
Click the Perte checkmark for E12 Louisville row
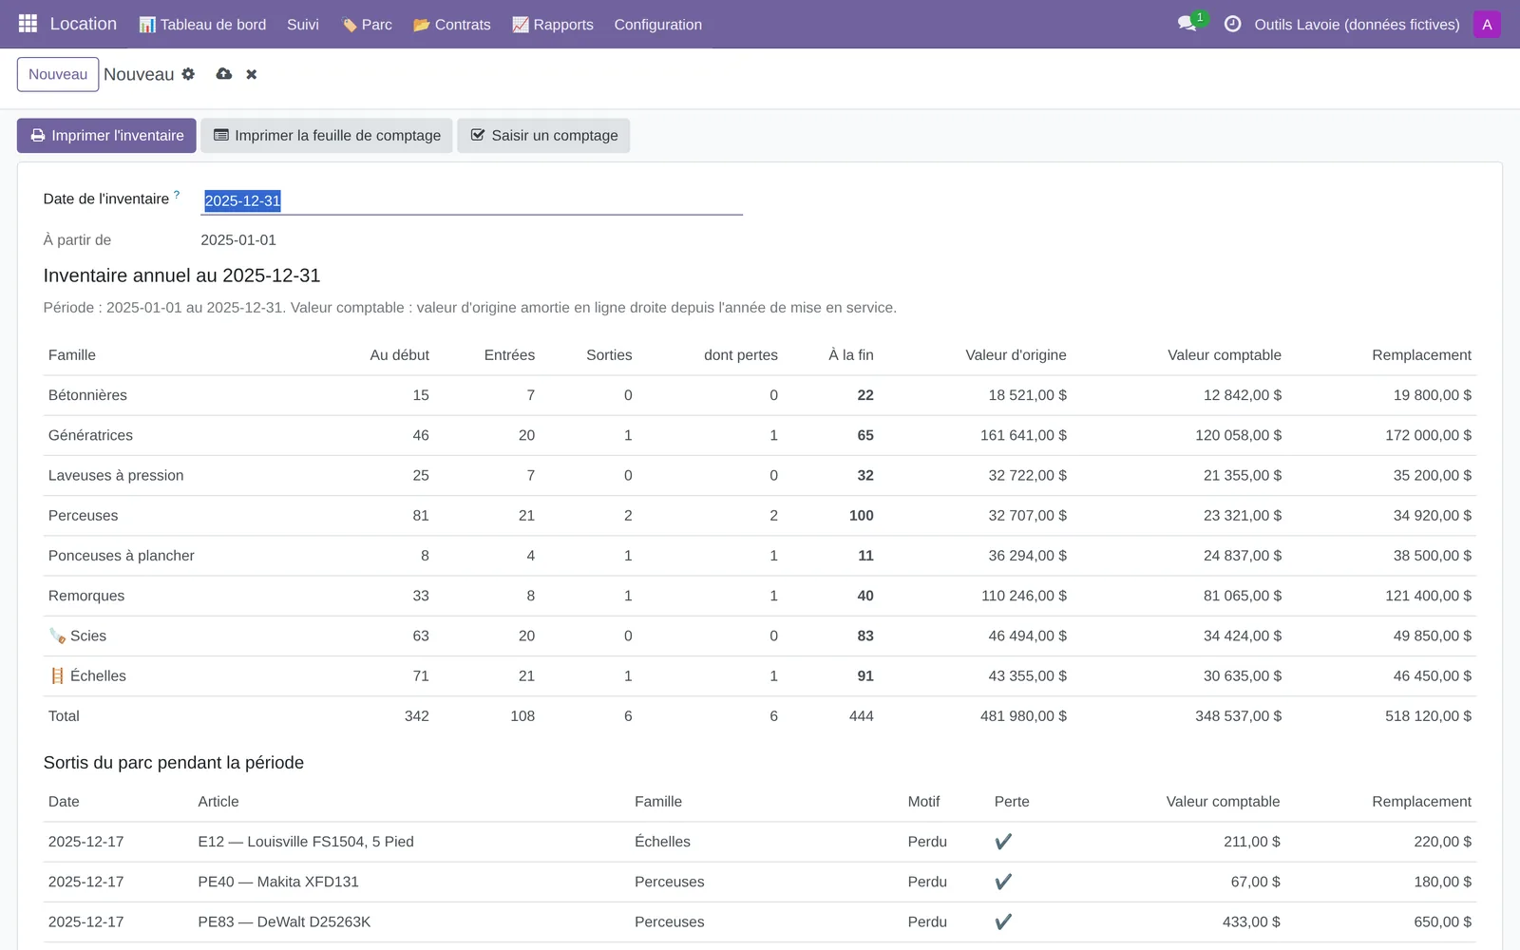tap(1003, 842)
